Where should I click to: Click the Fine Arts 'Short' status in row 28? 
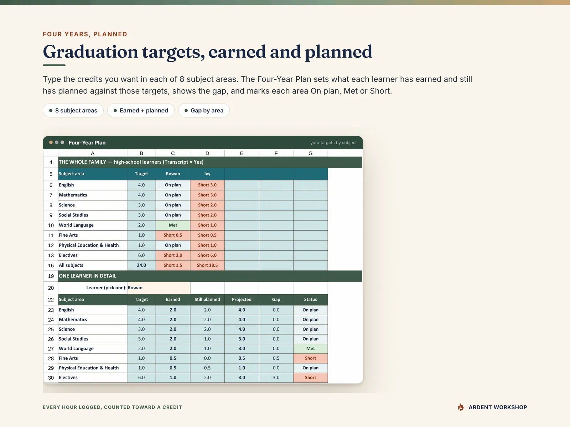pos(310,358)
